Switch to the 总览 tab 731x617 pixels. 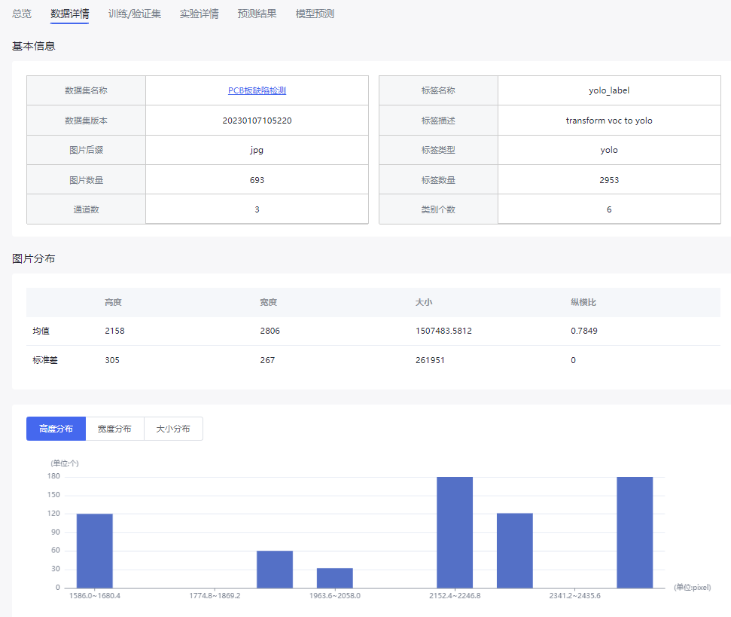22,14
